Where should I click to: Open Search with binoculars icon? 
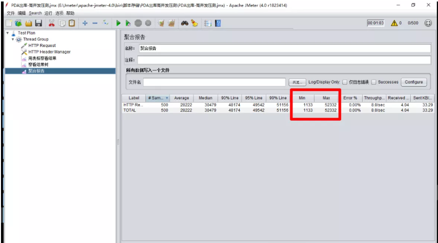pos(185,23)
